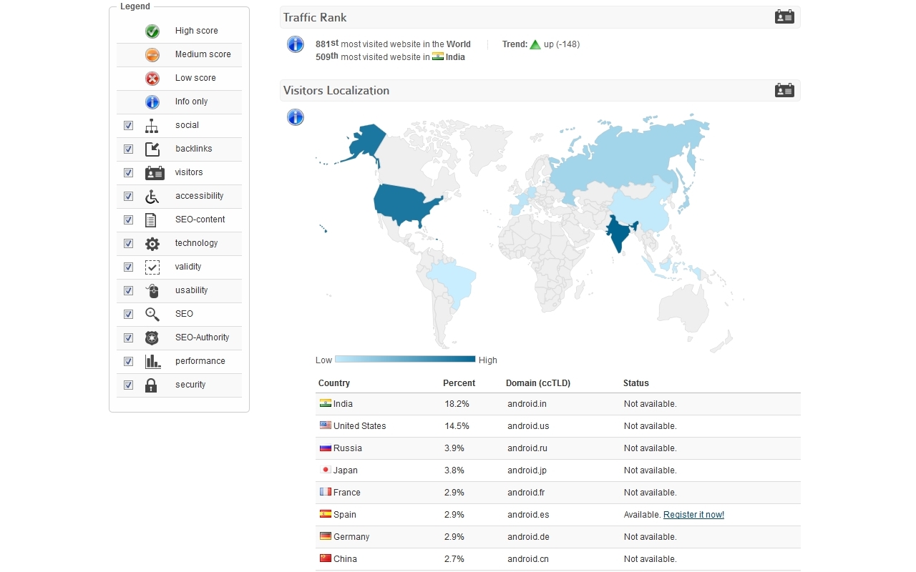Toggle the accessibility checkbox
The height and width of the screenshot is (572, 916).
click(128, 196)
